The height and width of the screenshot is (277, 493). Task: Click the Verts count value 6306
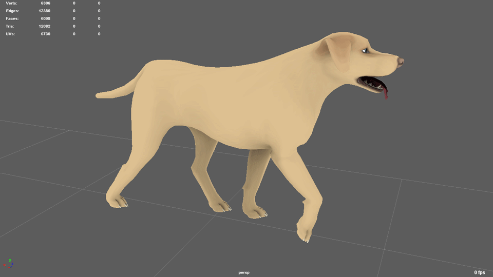click(x=46, y=3)
